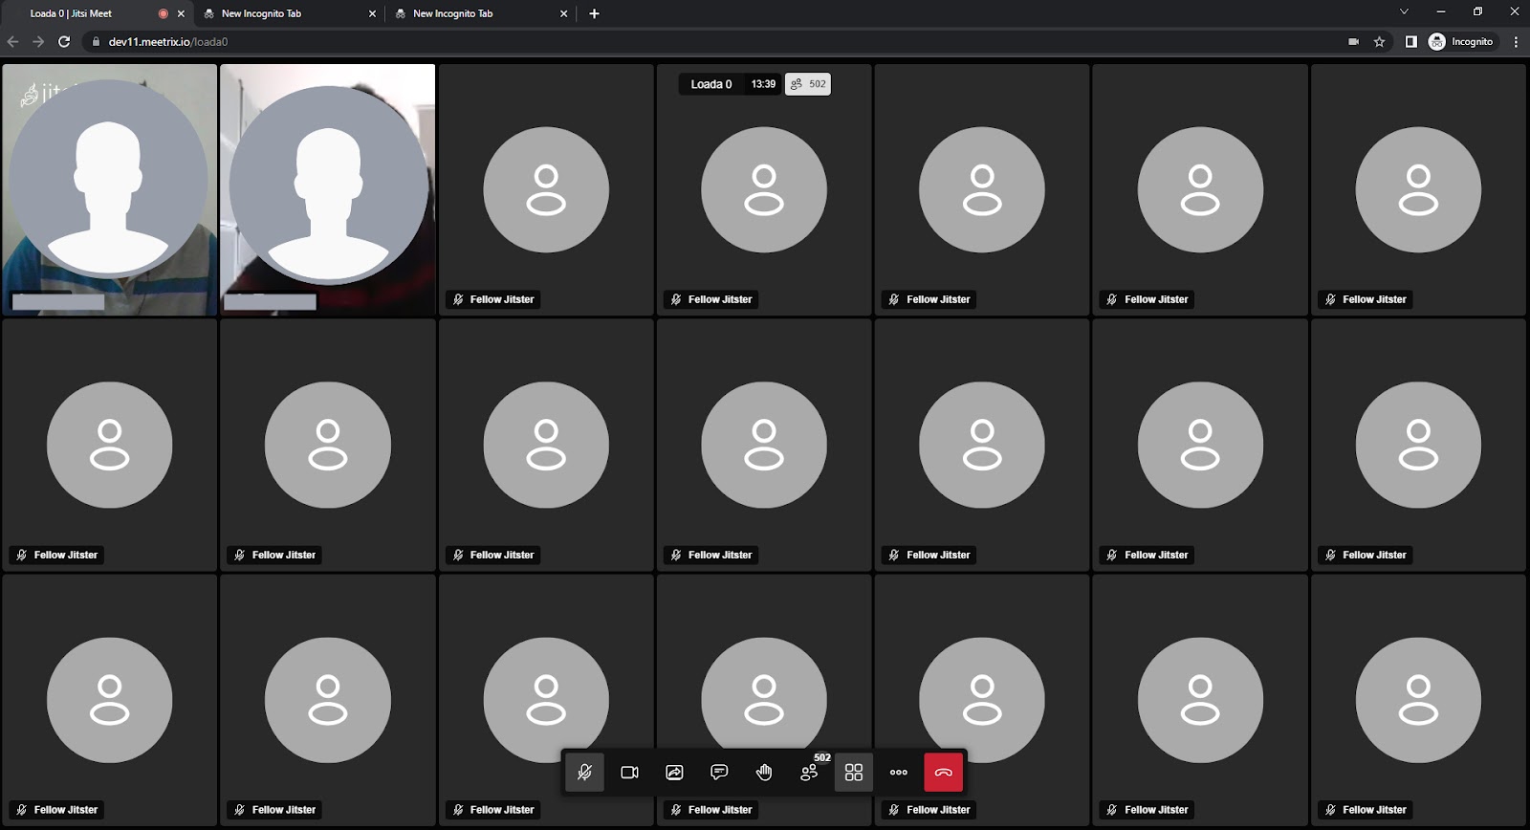This screenshot has width=1530, height=830.
Task: Close the Loada 0 Jitsi Meet tab
Action: [181, 13]
